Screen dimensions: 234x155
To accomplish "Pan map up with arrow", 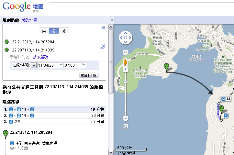I will (x=126, y=33).
